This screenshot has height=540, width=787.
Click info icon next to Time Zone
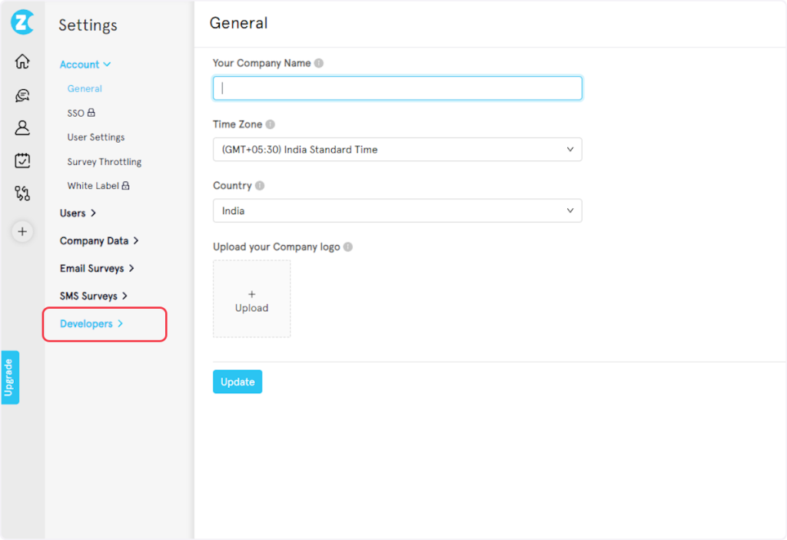click(271, 124)
